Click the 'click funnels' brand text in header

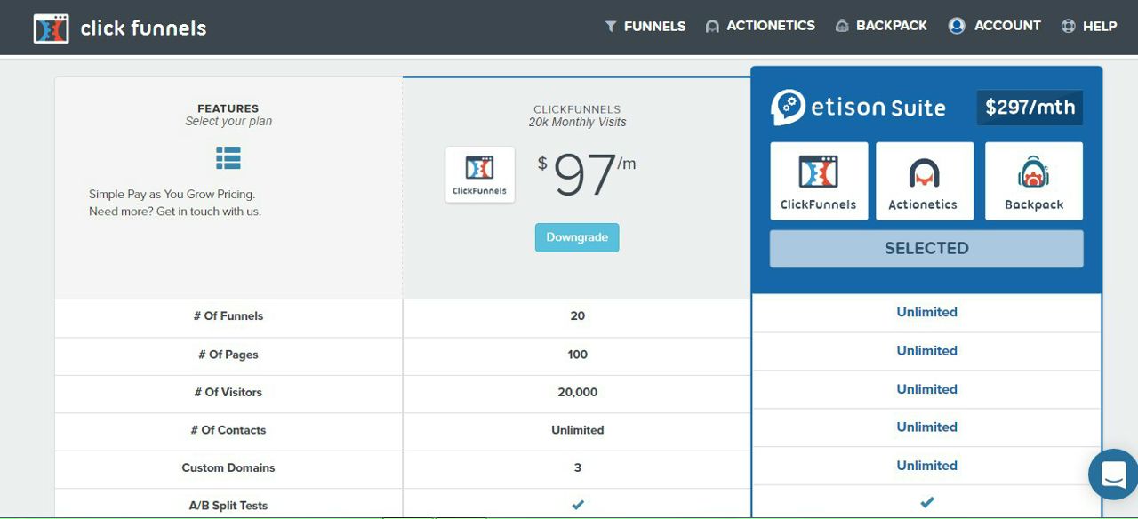click(143, 28)
